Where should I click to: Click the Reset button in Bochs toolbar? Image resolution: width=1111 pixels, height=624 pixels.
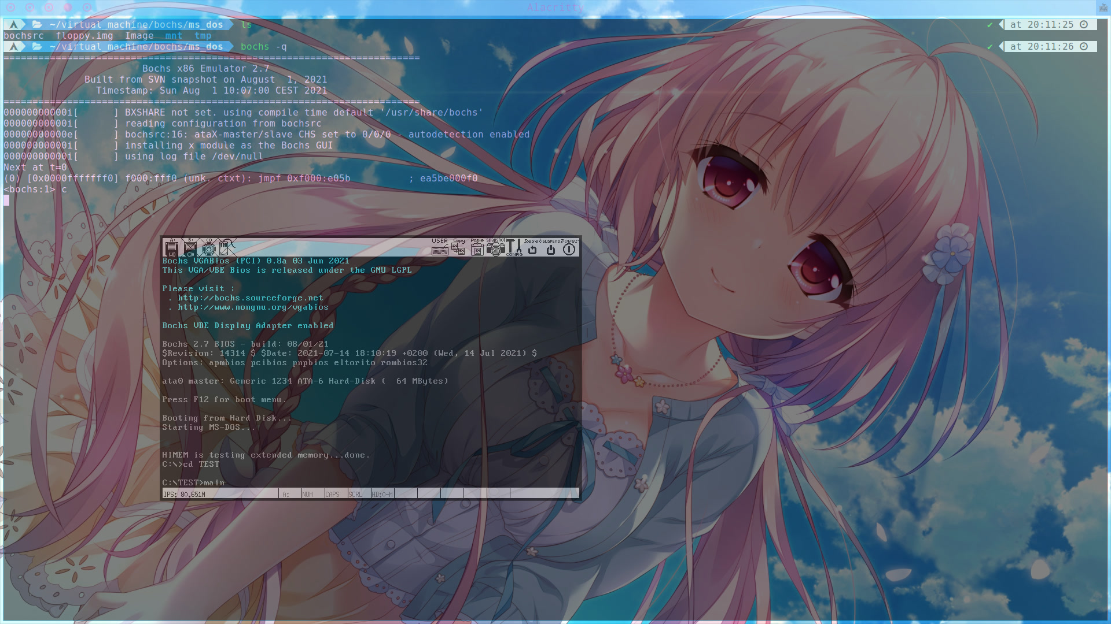[x=532, y=247]
